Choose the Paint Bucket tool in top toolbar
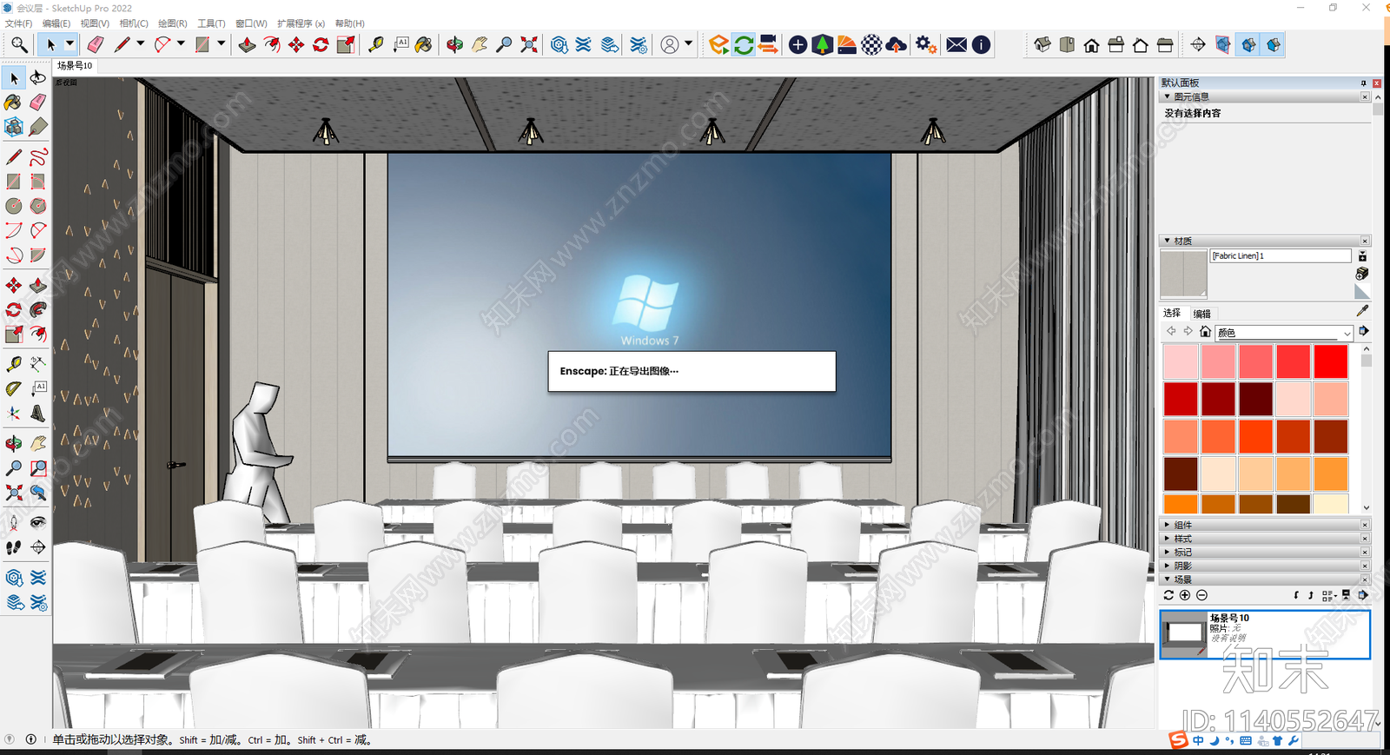Viewport: 1390px width, 755px height. coord(423,44)
